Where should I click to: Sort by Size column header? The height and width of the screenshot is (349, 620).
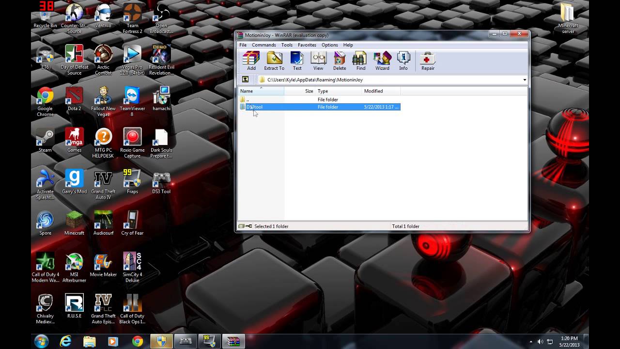(300, 91)
